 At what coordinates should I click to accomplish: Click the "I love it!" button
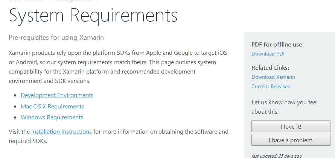click(x=291, y=126)
